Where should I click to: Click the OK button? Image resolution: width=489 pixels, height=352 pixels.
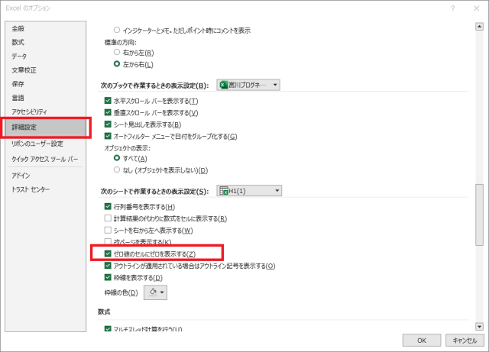pos(422,341)
